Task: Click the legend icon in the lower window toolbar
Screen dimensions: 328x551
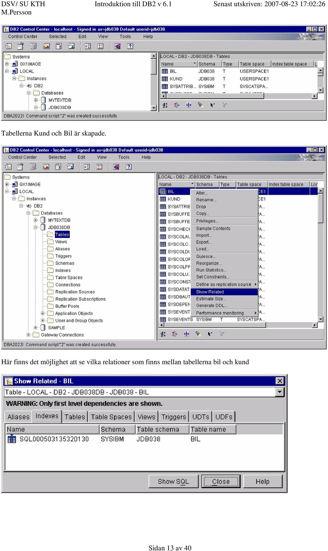Action: point(99,167)
